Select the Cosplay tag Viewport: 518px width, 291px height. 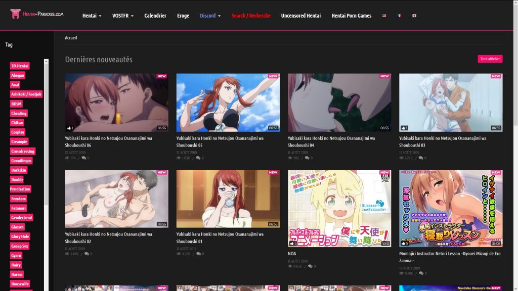[18, 132]
